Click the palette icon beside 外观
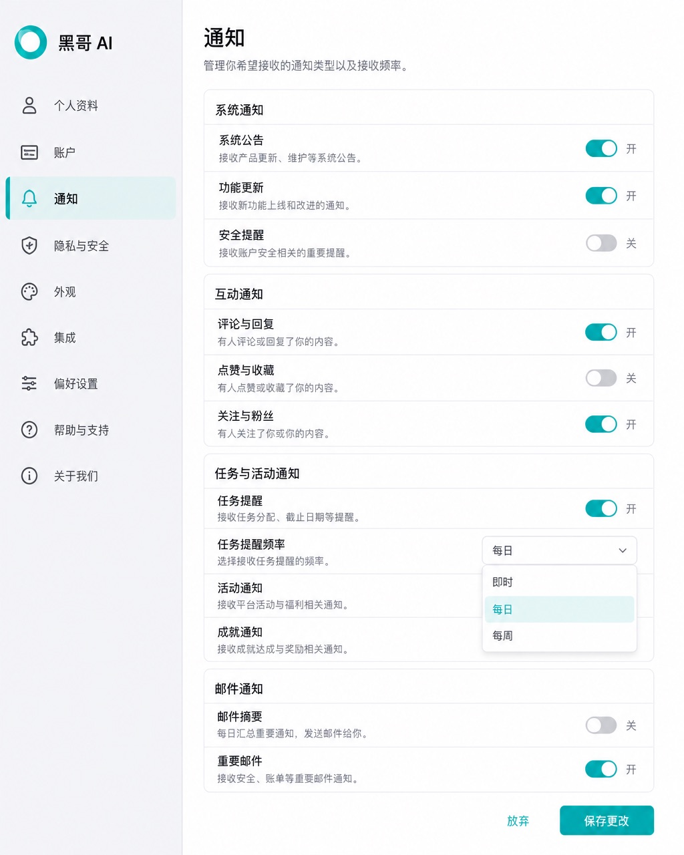 coord(29,292)
